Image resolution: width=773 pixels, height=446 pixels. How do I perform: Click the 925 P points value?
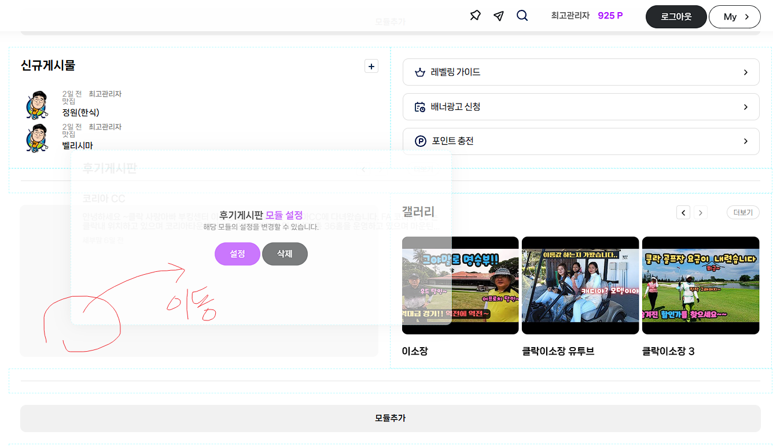click(610, 16)
